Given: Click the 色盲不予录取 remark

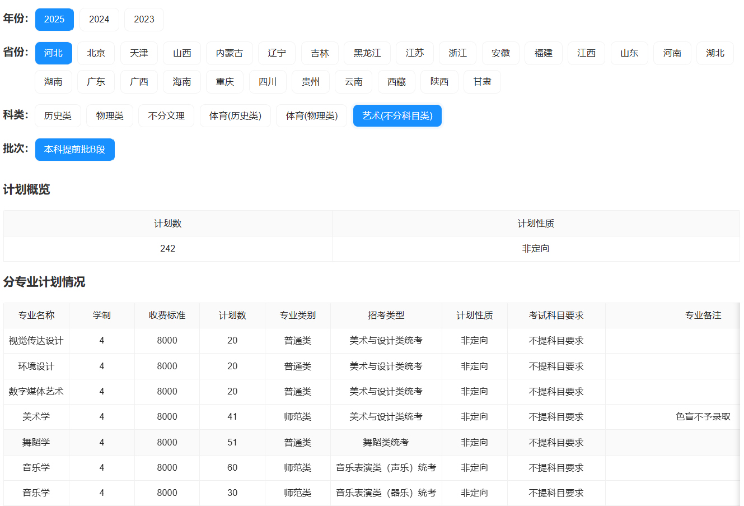Looking at the screenshot, I should point(703,417).
